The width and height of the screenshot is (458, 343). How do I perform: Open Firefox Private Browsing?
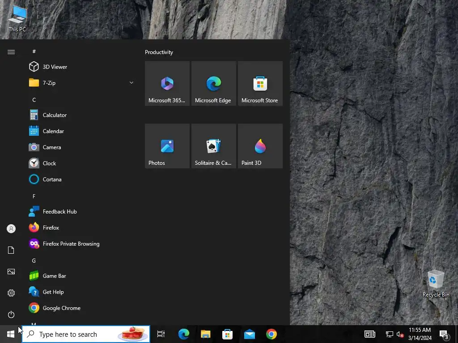(x=82, y=243)
